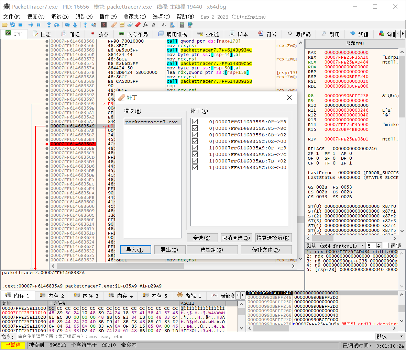Uncheck patch 00007FF6146835AC:02->00
Screen dimensions: 406x350
(x=195, y=167)
